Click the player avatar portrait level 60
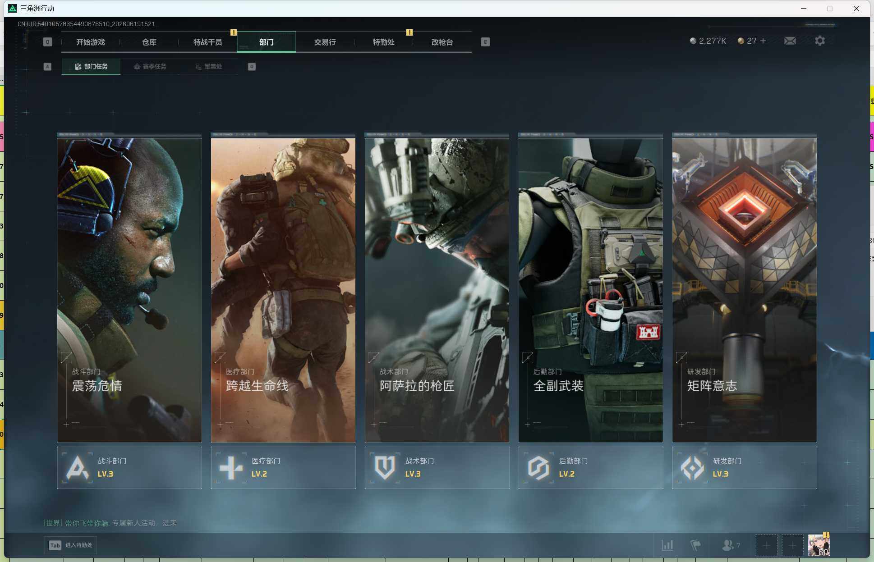This screenshot has width=874, height=562. (819, 545)
